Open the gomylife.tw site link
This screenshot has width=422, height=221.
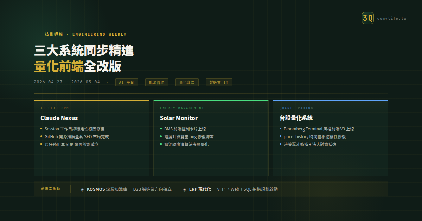(x=391, y=18)
